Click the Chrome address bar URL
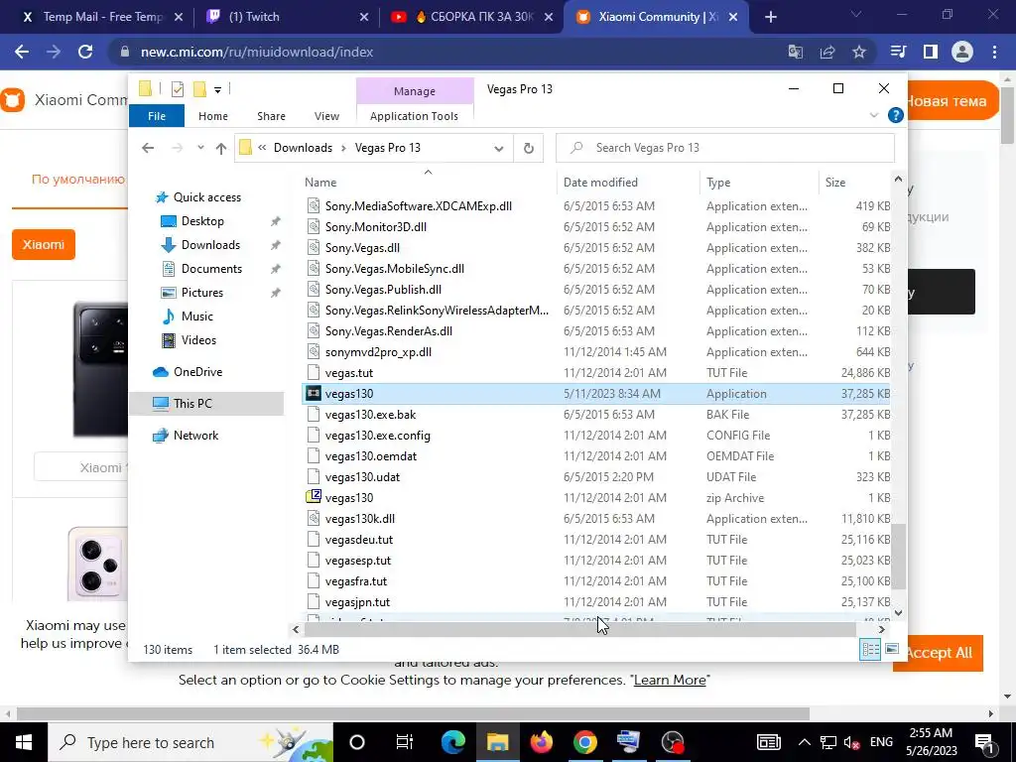 point(257,52)
